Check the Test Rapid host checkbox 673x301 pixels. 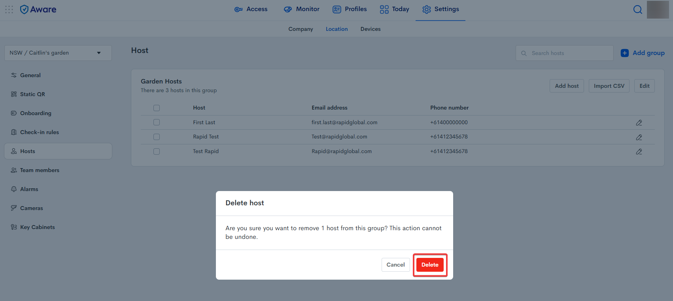157,151
